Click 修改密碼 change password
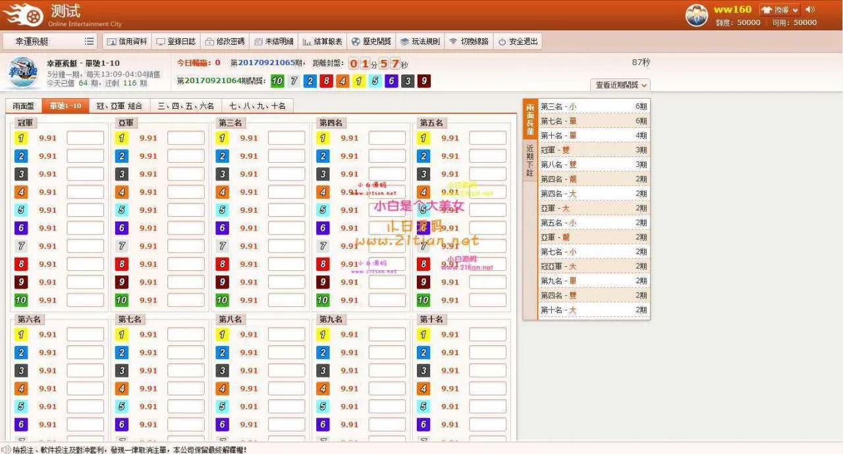Screen dimensions: 843x454 click(x=225, y=42)
